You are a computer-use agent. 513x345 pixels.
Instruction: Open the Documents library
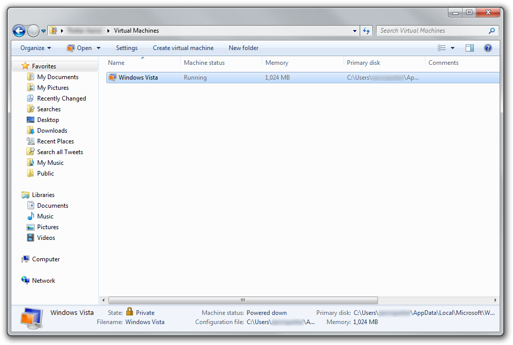pyautogui.click(x=52, y=206)
